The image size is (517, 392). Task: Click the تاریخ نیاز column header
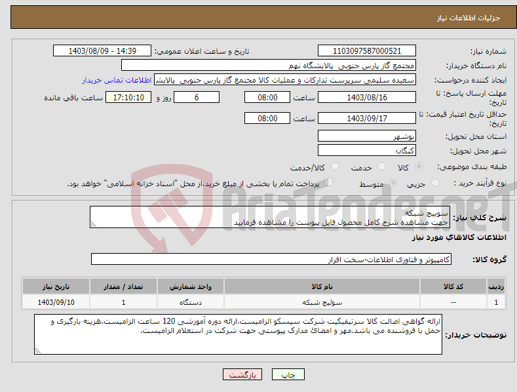[x=56, y=286]
